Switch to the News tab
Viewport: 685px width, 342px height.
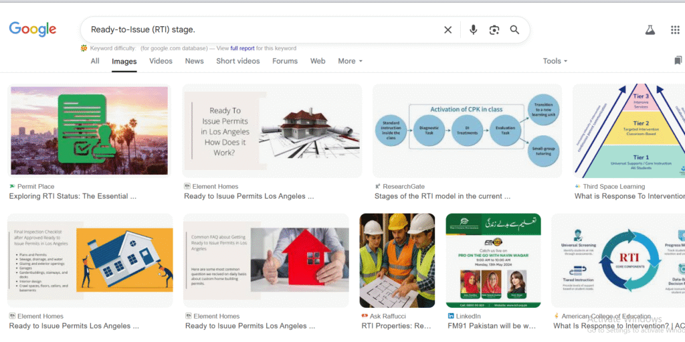195,61
